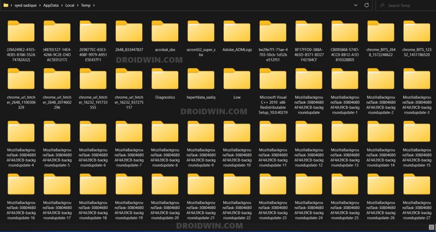
Task: Click the 'backgroundupdate-25' folder name label
Action: click(x=345, y=210)
